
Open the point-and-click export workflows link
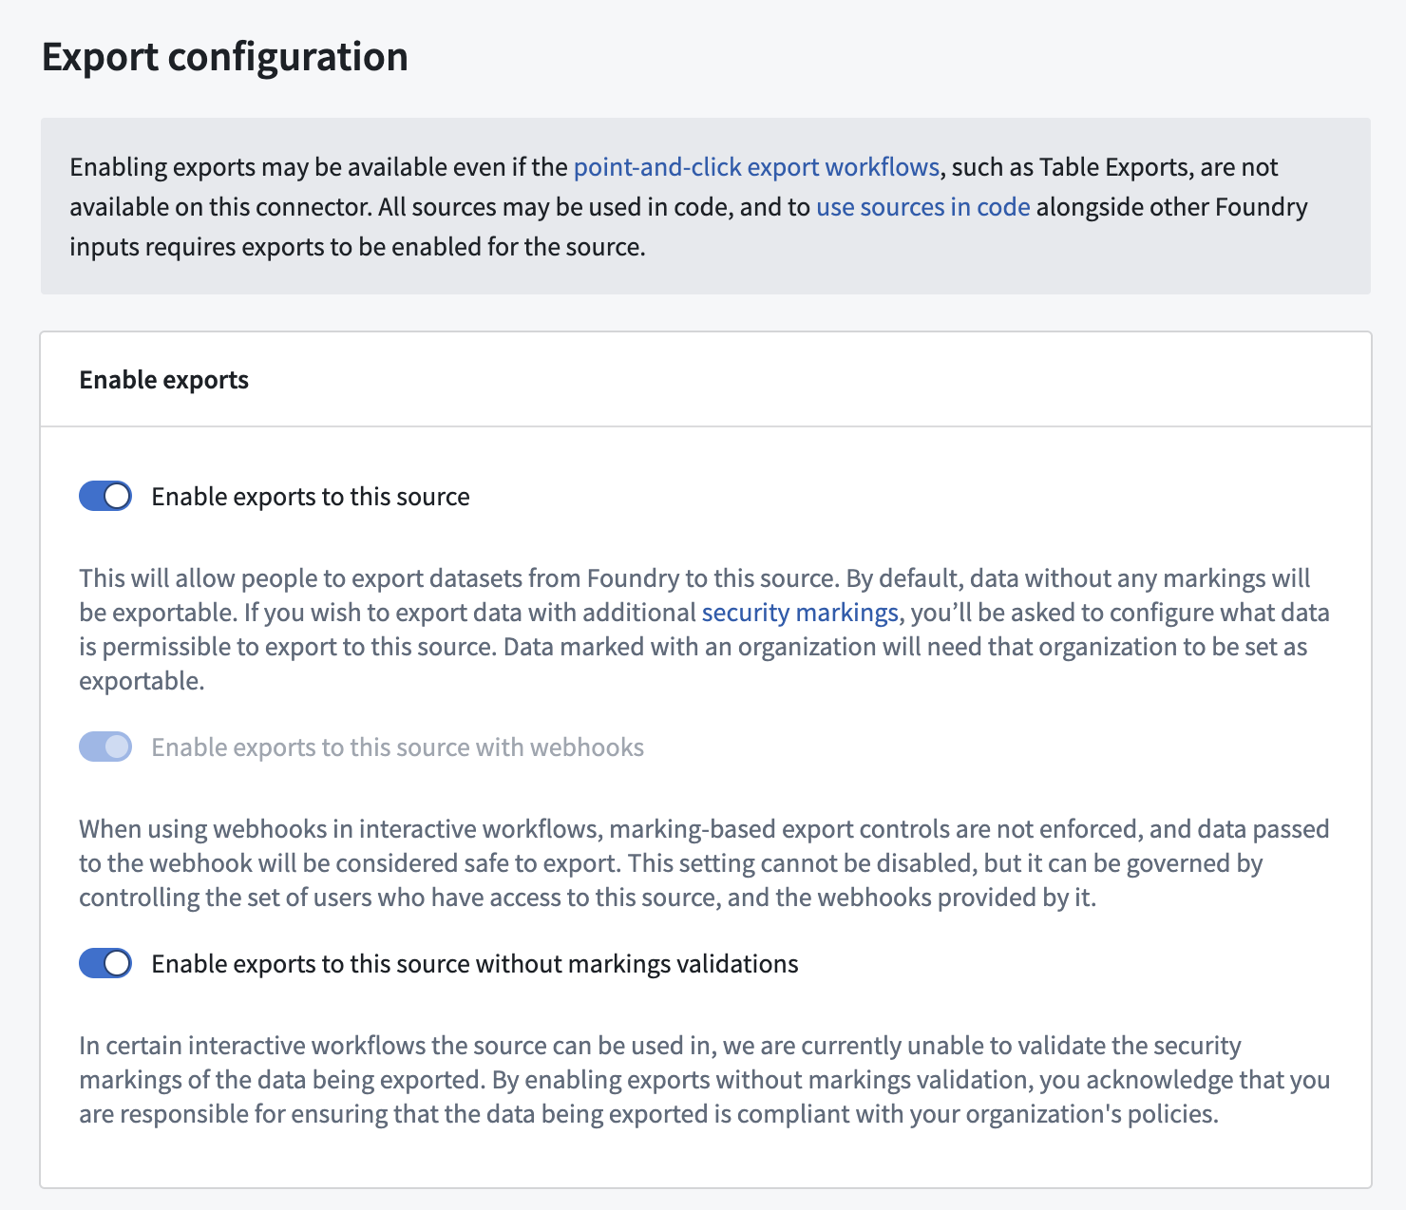[755, 166]
